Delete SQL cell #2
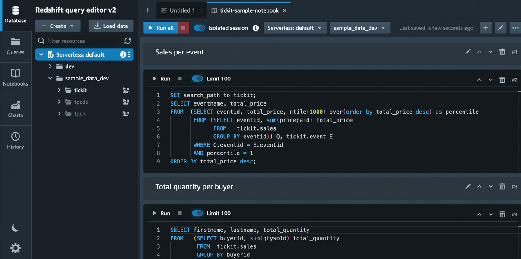The image size is (521, 259). click(502, 80)
